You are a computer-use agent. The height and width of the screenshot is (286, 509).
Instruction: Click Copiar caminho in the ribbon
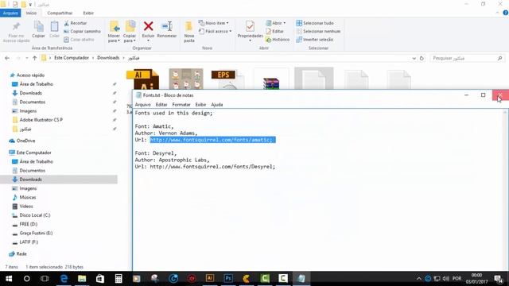point(82,32)
